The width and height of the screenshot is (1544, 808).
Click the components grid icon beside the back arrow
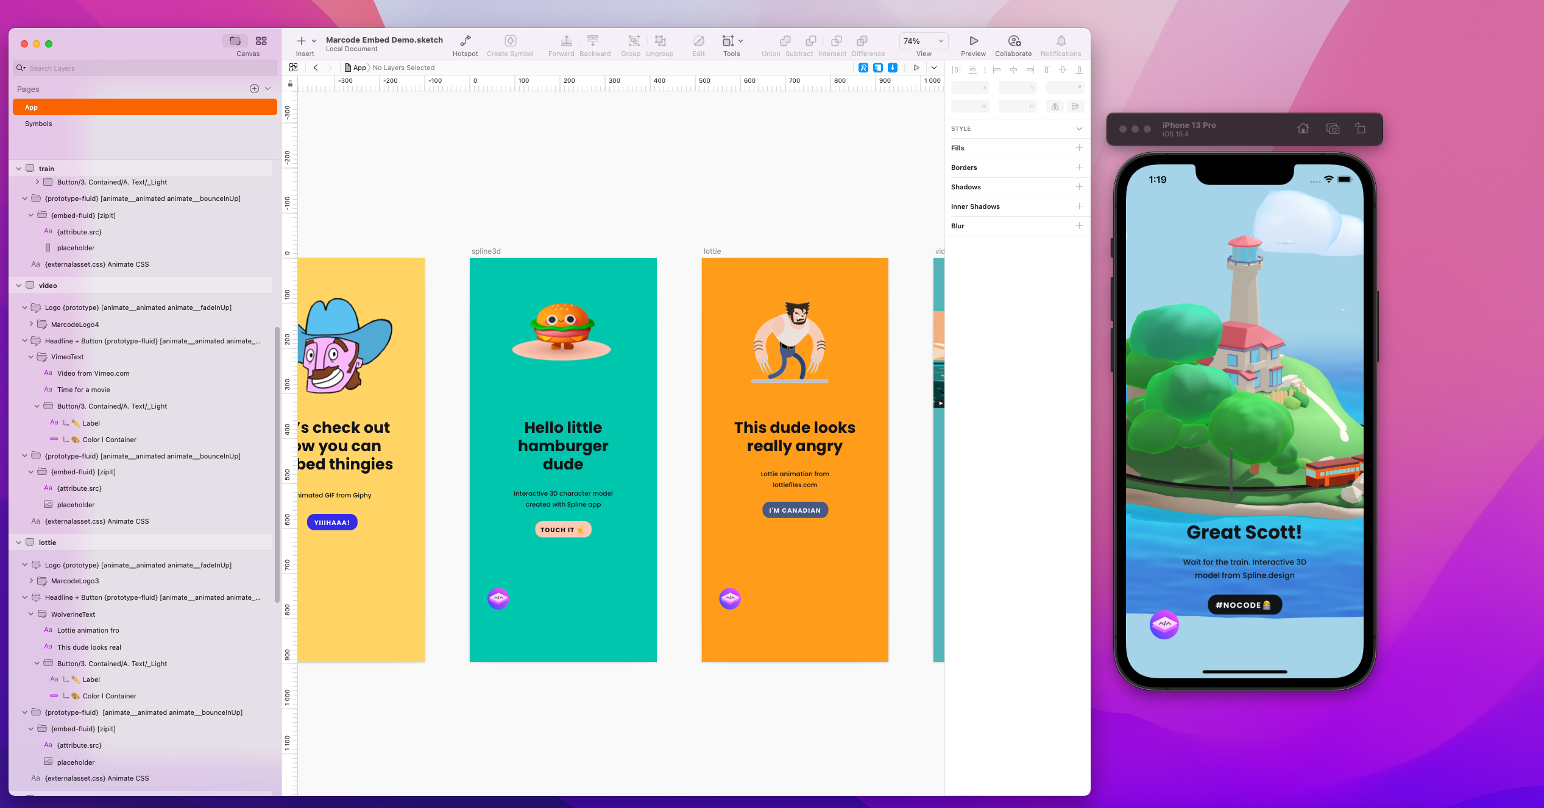(x=293, y=68)
